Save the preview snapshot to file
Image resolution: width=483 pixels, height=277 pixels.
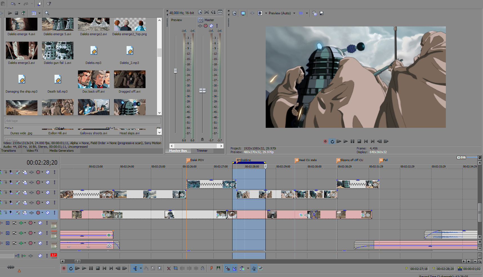pos(321,13)
